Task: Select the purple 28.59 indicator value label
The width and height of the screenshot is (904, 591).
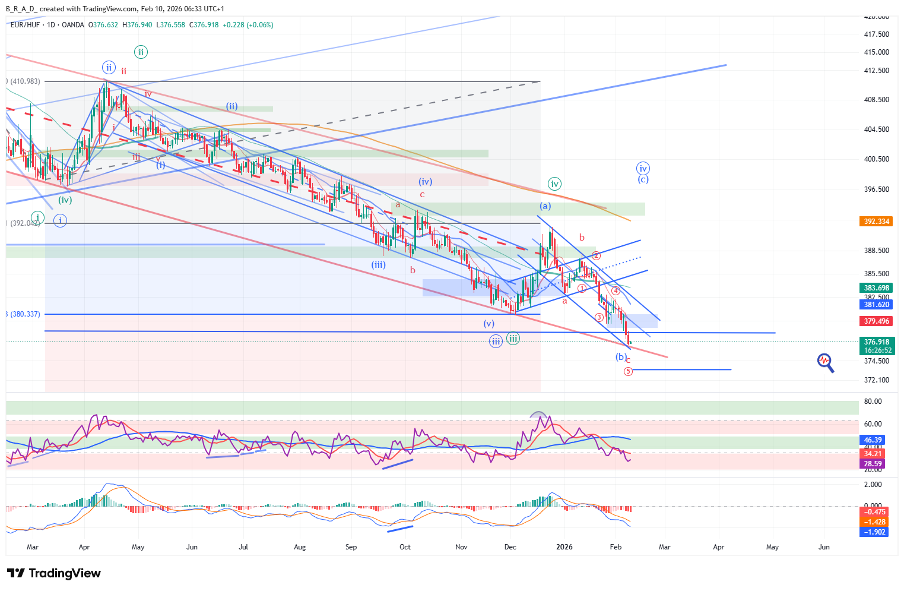Action: coord(873,464)
